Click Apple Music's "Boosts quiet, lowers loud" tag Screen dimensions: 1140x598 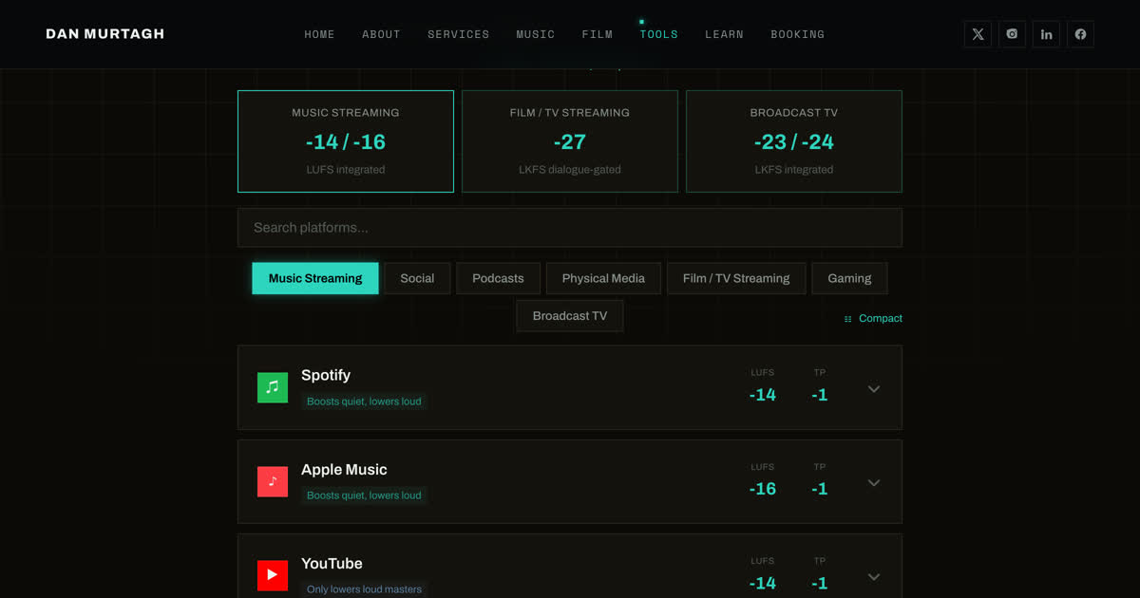click(x=364, y=495)
